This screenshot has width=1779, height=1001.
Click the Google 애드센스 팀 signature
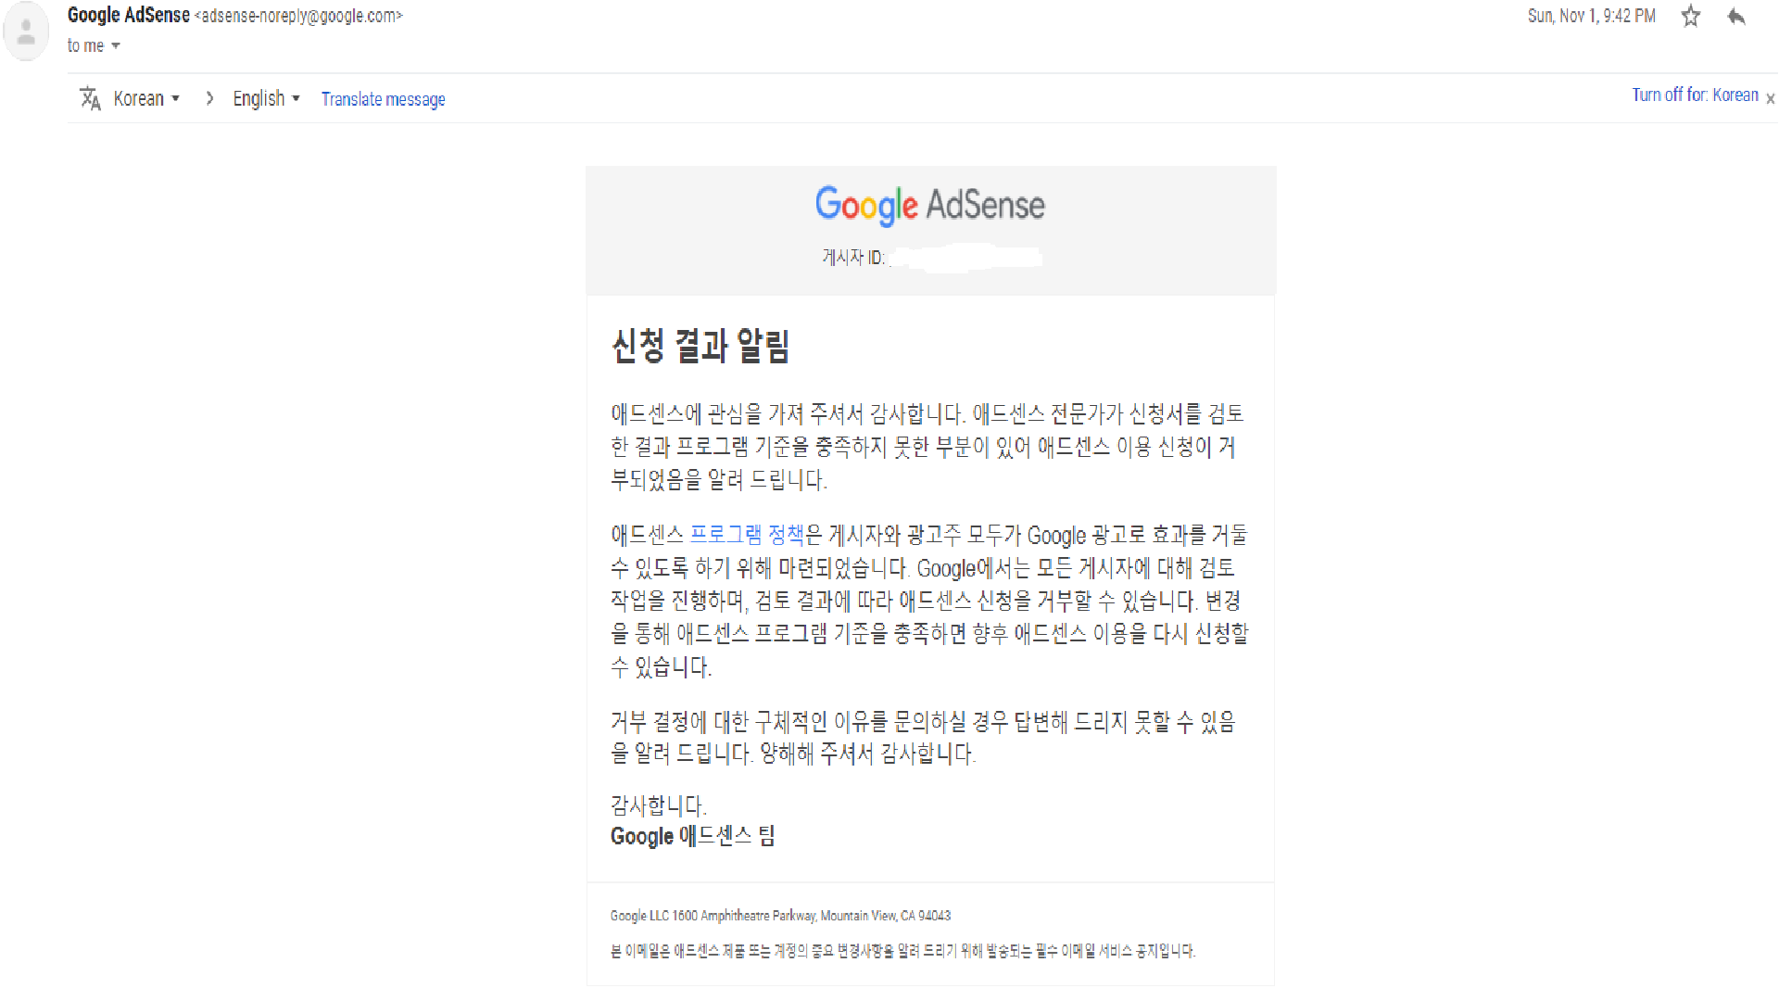(x=692, y=836)
